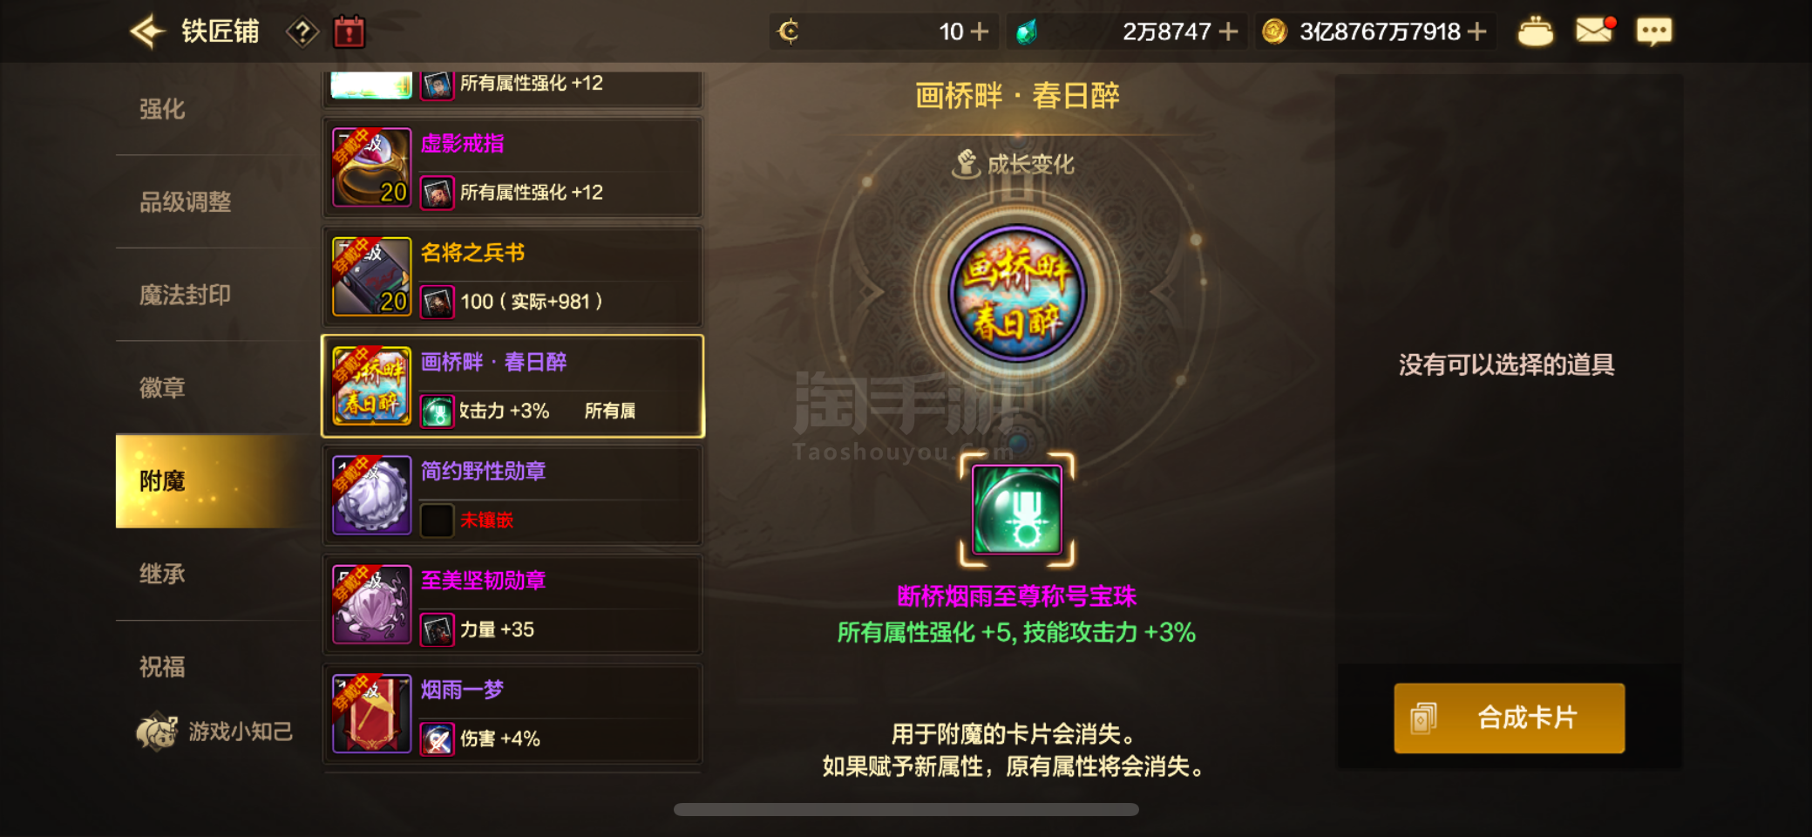This screenshot has height=837, width=1812.
Task: Add more gold coins with plus
Action: 1476,32
